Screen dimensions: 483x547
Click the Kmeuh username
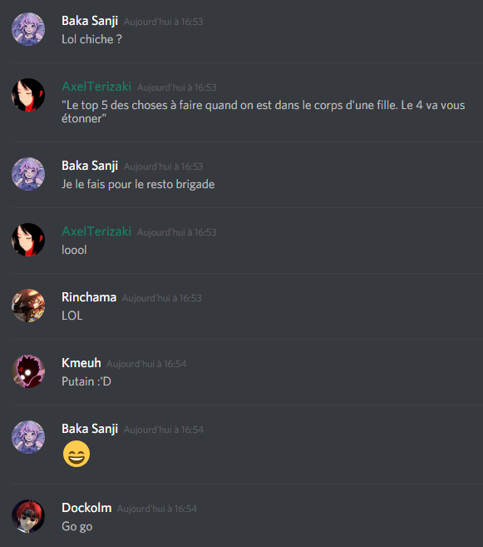tap(81, 363)
